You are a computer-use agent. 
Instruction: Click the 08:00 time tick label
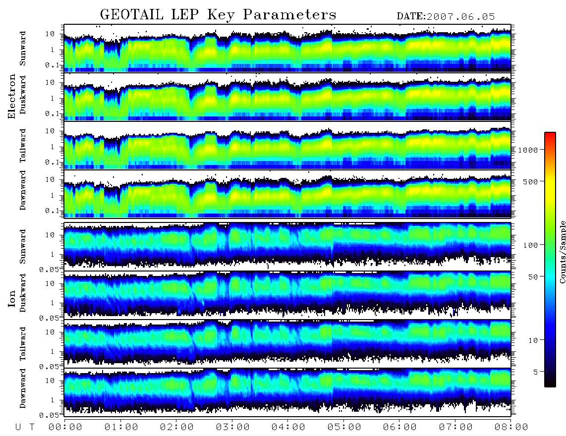[x=511, y=427]
